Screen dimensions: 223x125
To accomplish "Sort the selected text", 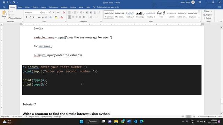I will pos(95,12).
